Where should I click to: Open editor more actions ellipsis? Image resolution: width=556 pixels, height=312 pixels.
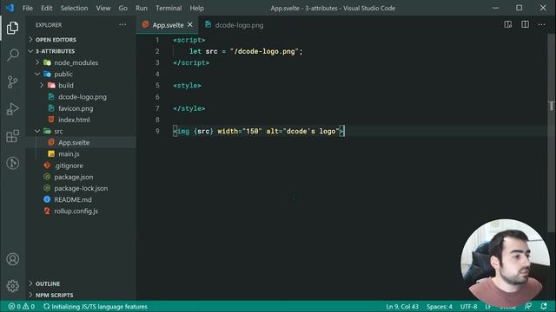click(541, 24)
